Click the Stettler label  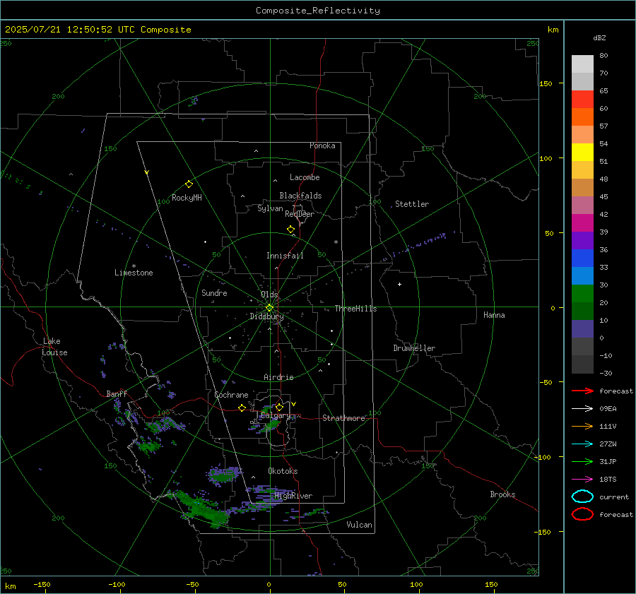point(412,204)
